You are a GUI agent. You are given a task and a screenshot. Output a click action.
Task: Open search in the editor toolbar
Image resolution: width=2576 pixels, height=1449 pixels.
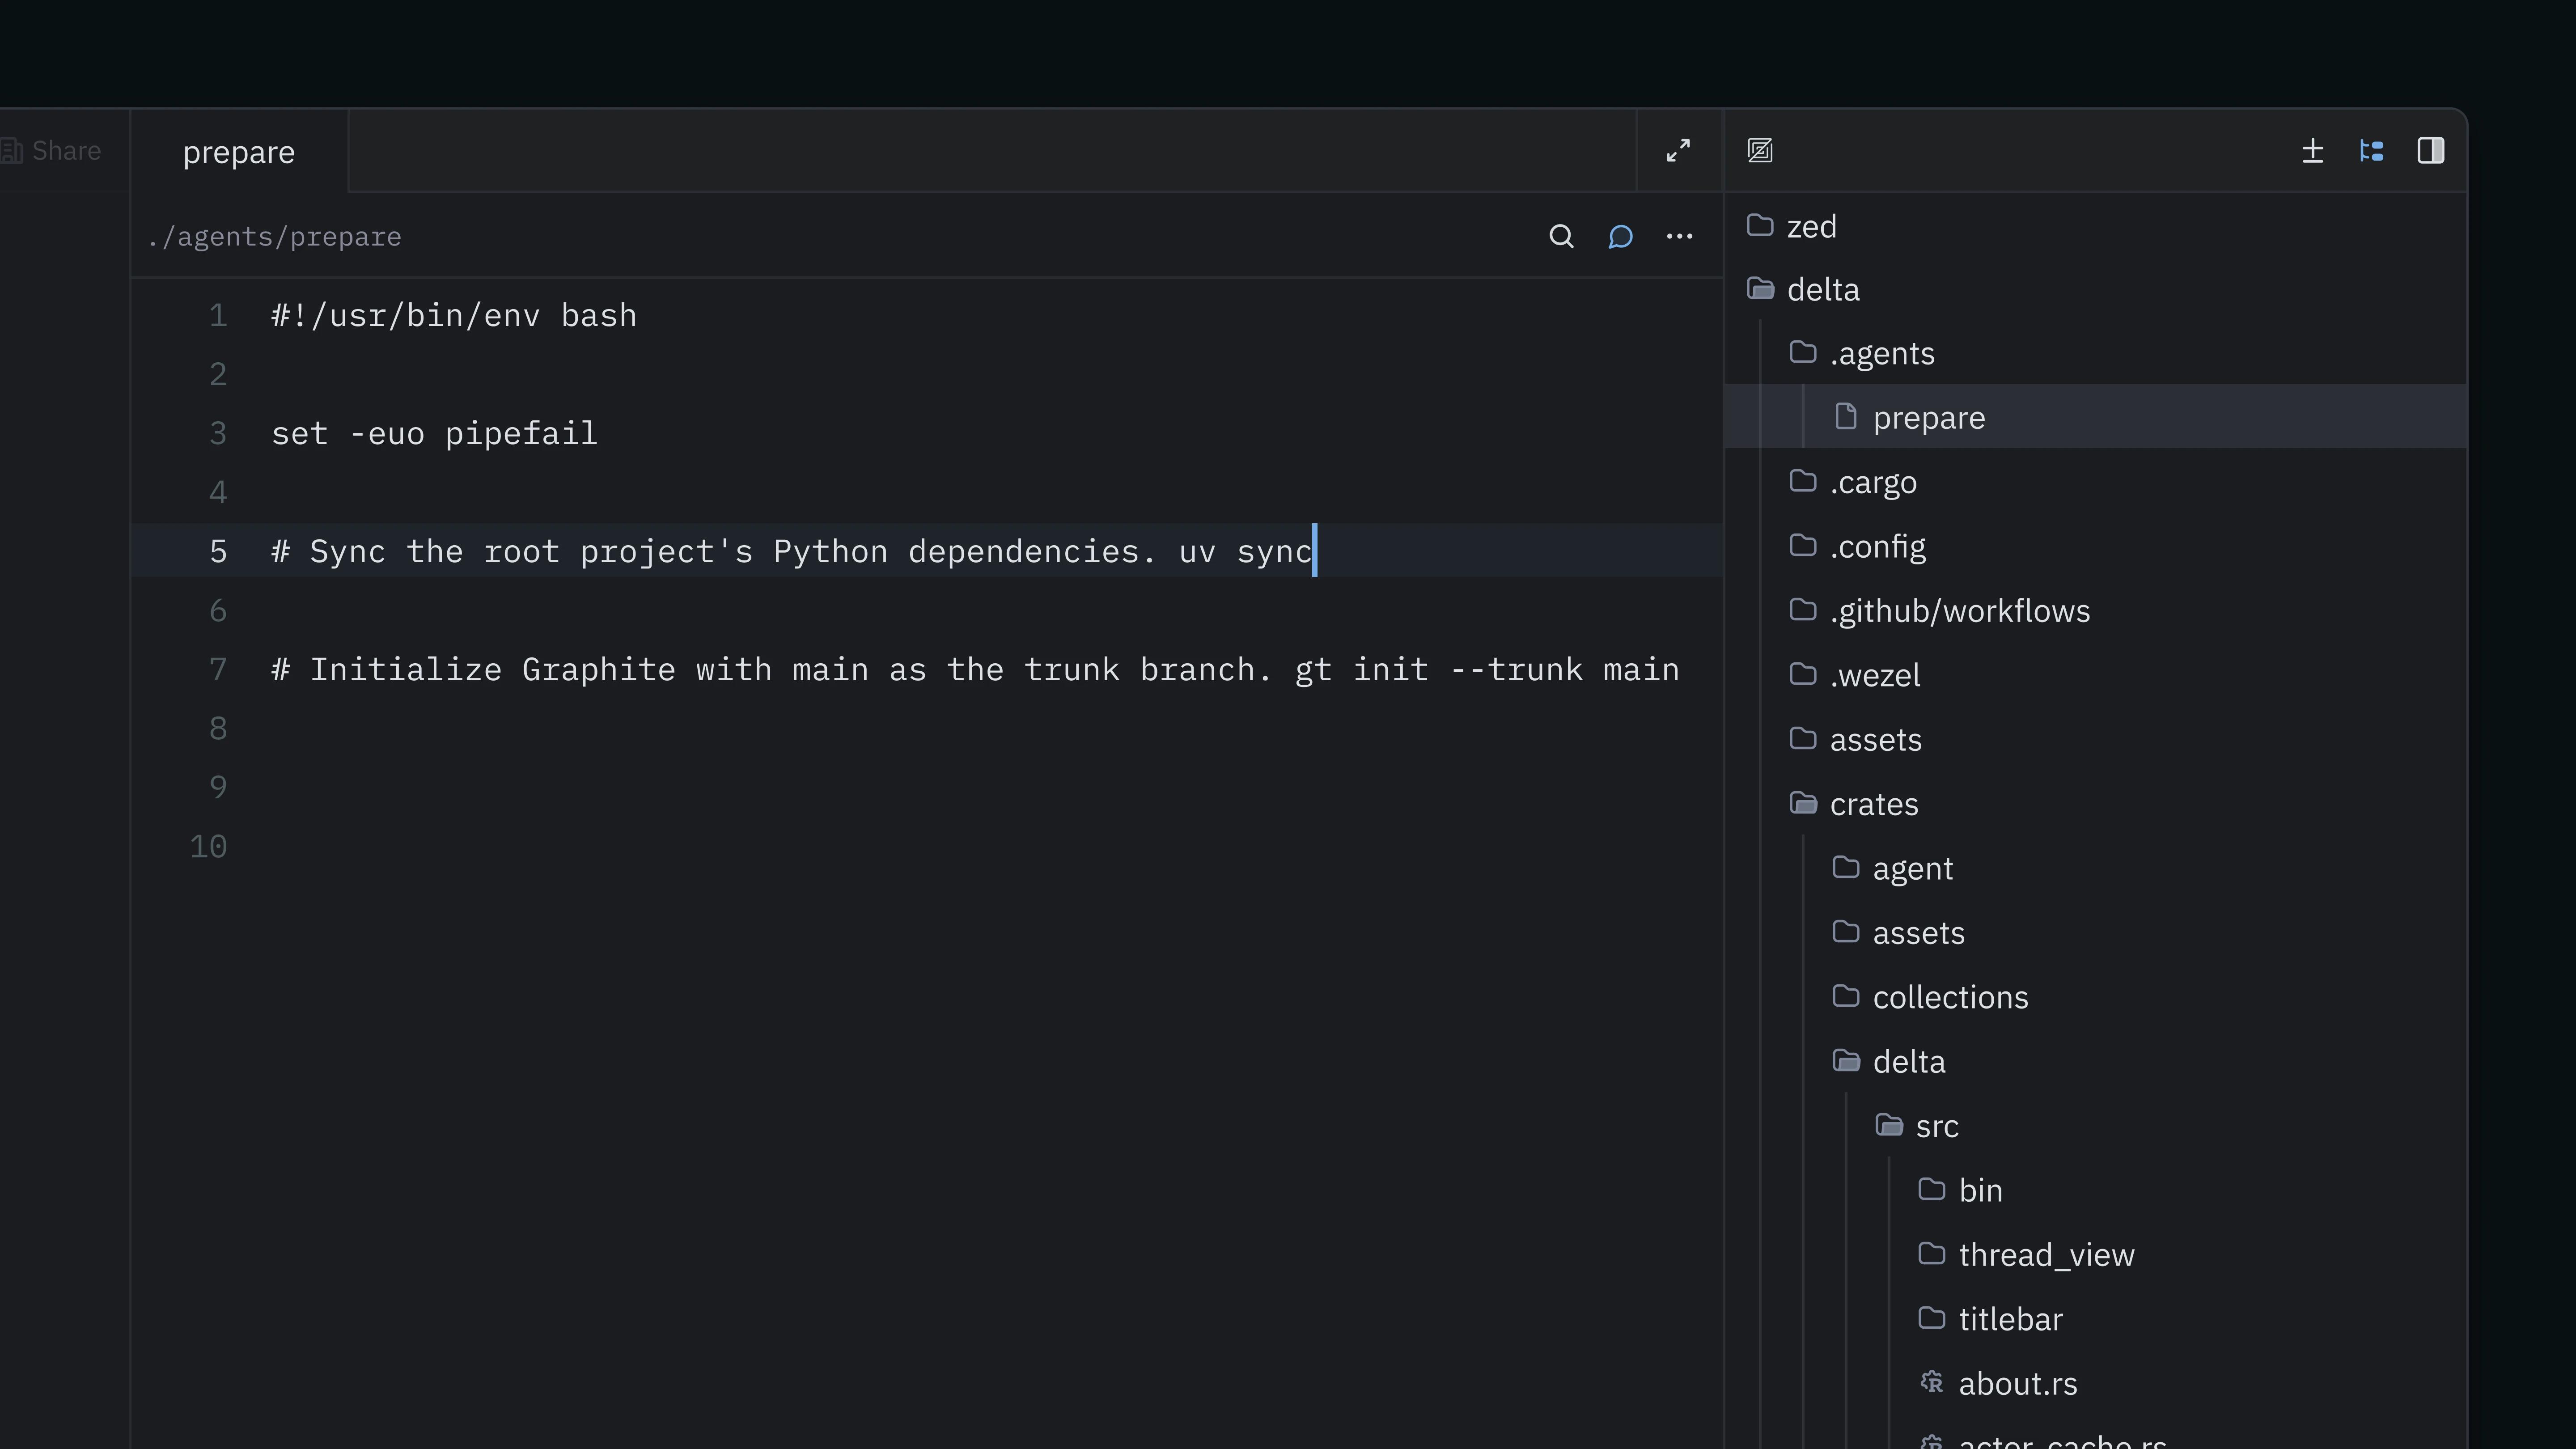(x=1561, y=237)
